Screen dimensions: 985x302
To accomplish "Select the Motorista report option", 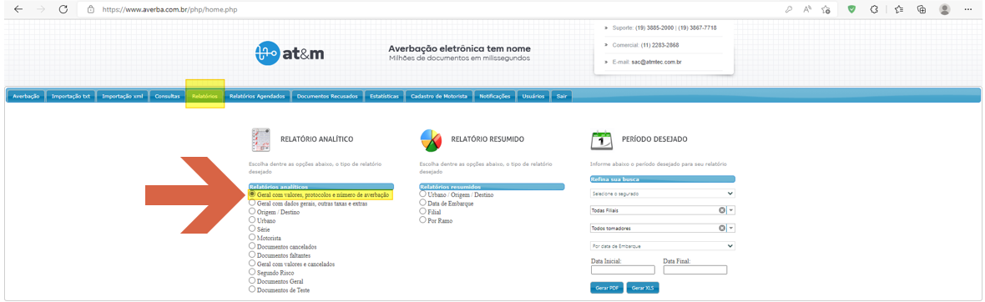I will (x=253, y=238).
